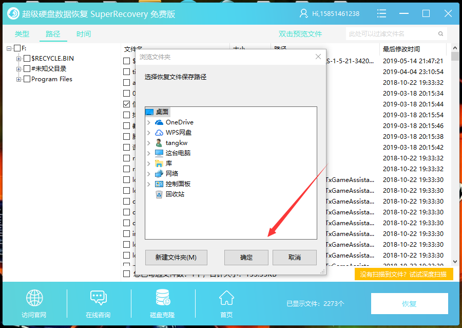Image resolution: width=462 pixels, height=328 pixels.
Task: Select the OneDrive cloud icon
Action: [x=159, y=122]
